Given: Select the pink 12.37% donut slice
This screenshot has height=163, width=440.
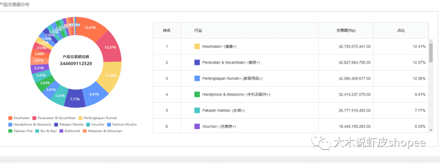Looking at the screenshot, I should [110, 47].
